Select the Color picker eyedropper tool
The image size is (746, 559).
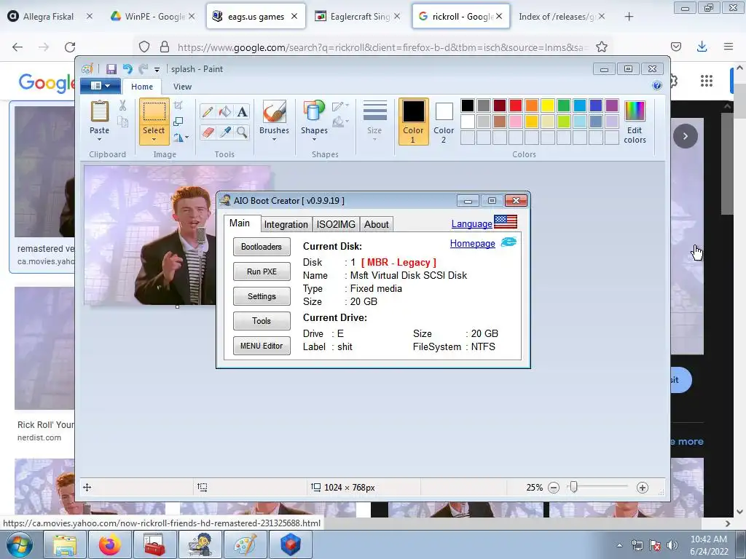click(224, 132)
